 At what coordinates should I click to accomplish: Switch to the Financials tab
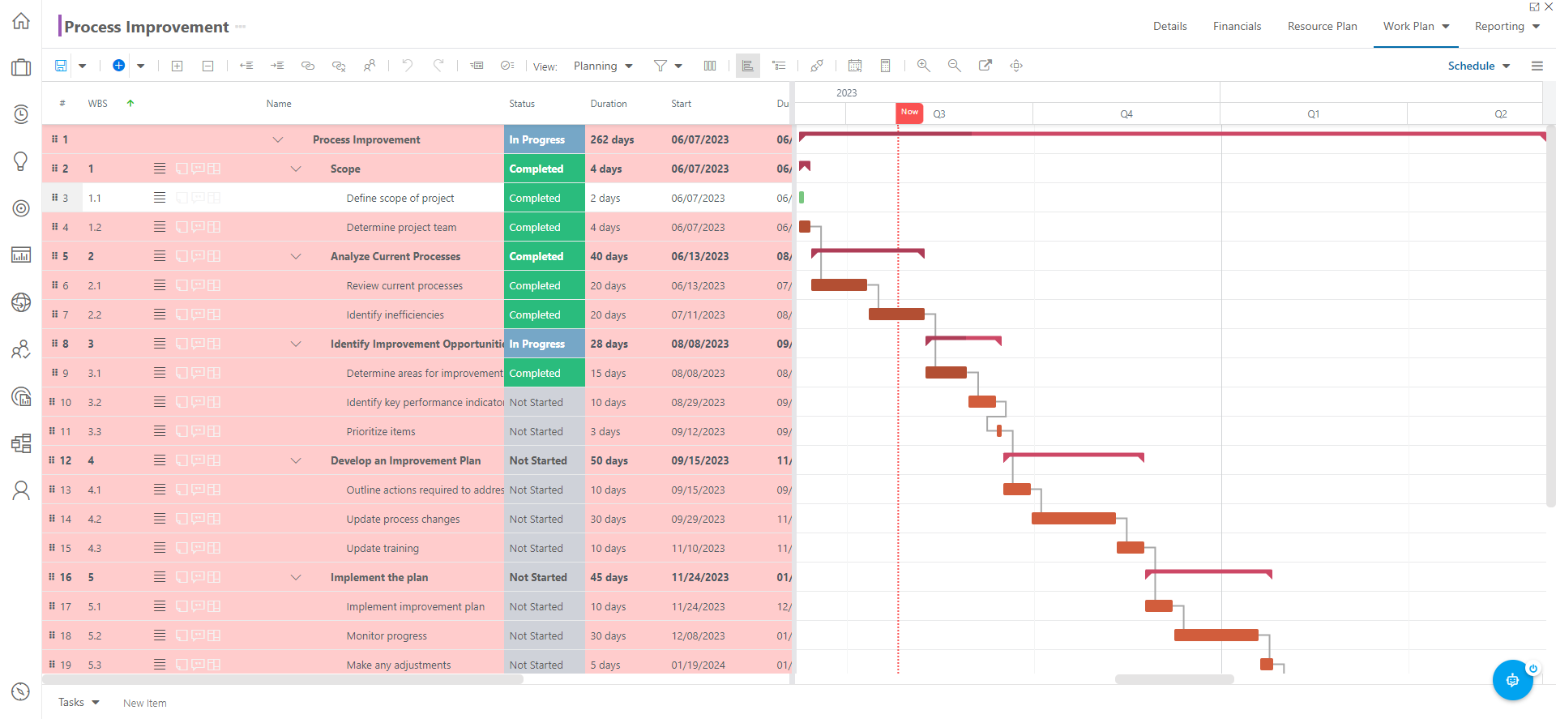point(1237,26)
